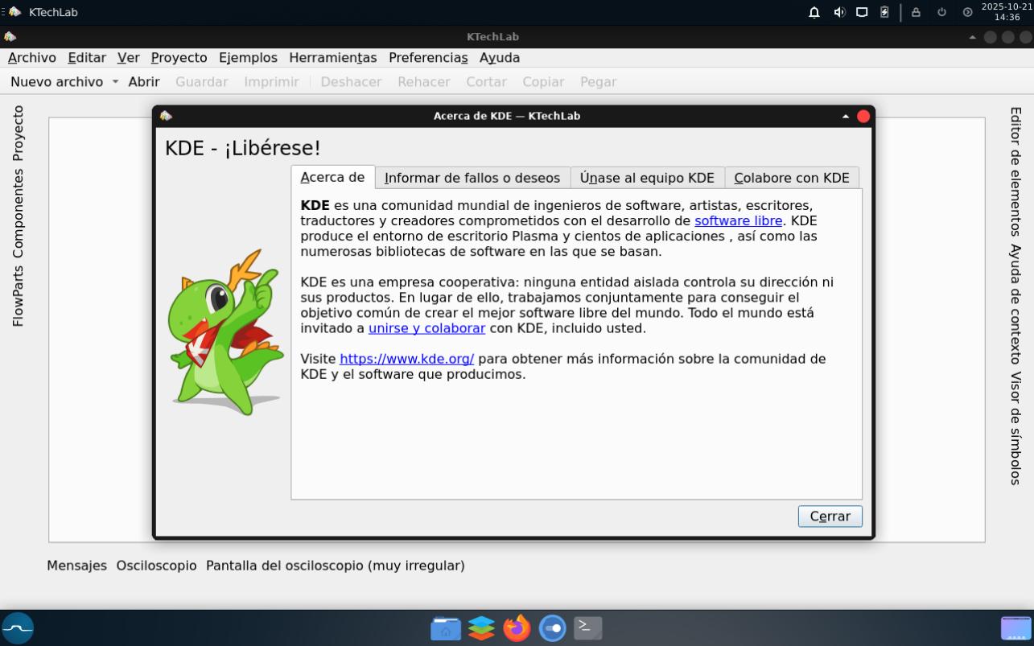Open the file manager in the dock
Viewport: 1034px width, 646px height.
446,627
